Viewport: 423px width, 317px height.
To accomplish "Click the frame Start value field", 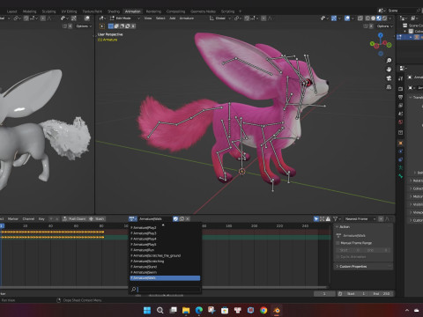I will (355, 293).
